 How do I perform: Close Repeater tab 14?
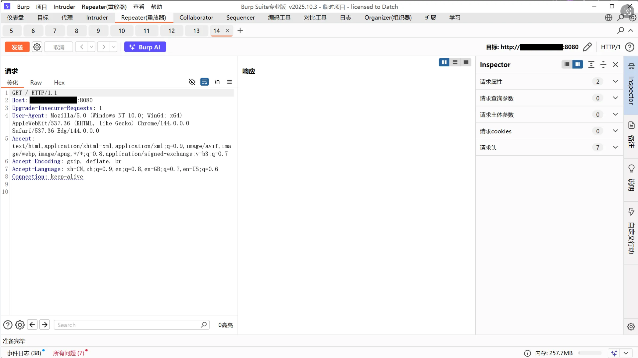[x=228, y=31]
